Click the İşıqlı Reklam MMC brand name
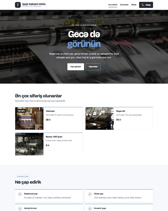This screenshot has width=168, height=211. point(34,4)
